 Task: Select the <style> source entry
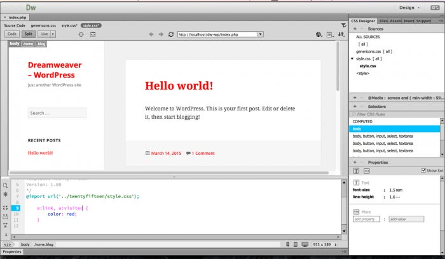(x=363, y=73)
